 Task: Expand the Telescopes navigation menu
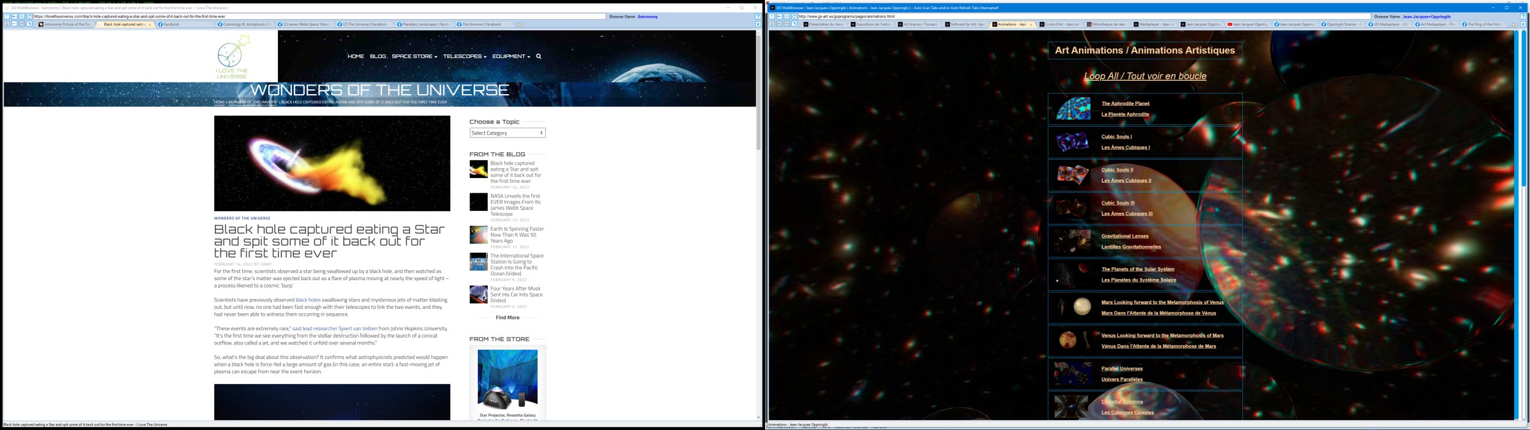pos(465,56)
